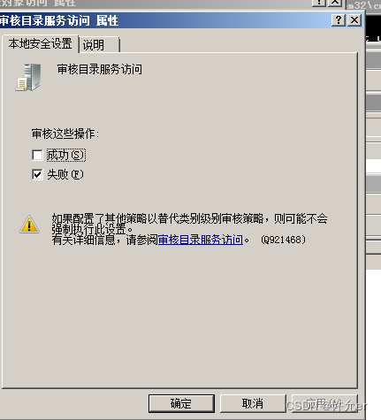Click the 成功(S) label text

pos(66,155)
